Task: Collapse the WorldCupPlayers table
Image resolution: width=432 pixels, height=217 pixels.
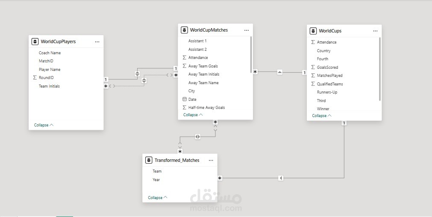Action: (44, 125)
